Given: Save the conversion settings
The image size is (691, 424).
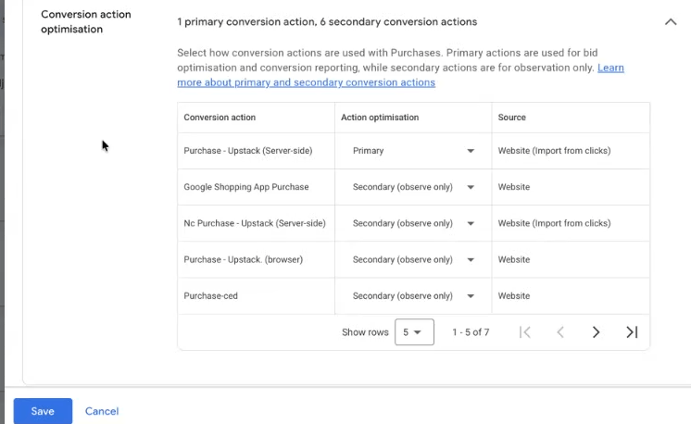Looking at the screenshot, I should pos(43,411).
